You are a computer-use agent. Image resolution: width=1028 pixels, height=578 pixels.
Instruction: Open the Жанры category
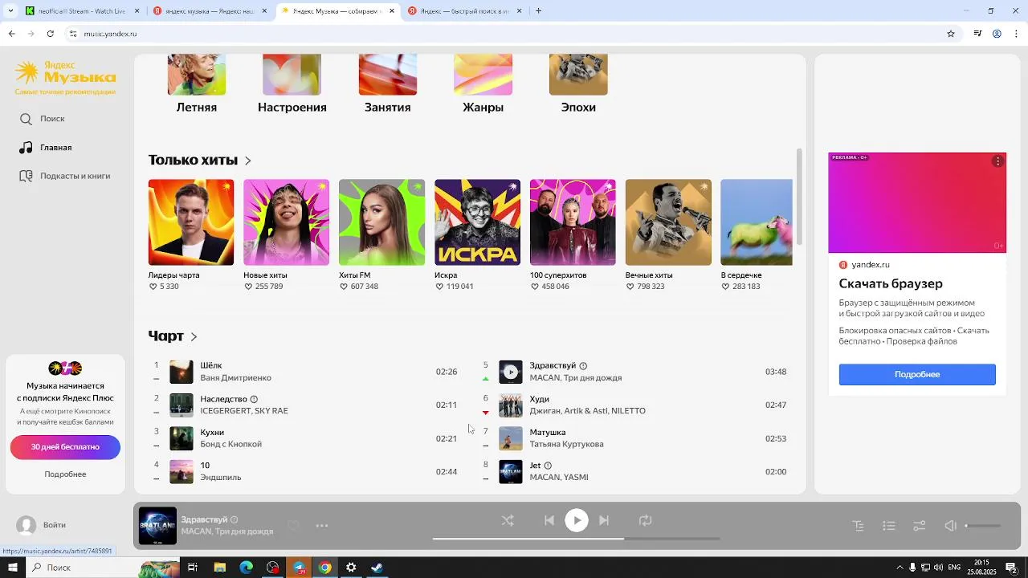point(483,84)
